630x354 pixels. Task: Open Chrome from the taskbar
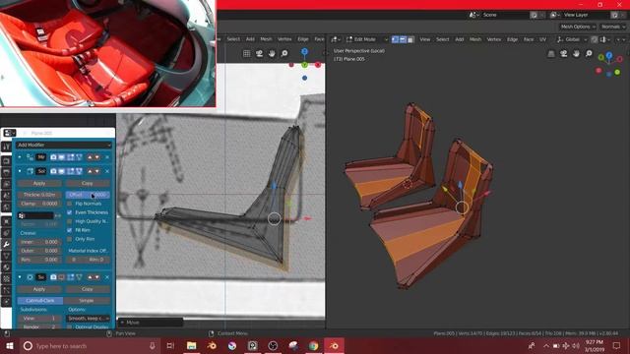tap(313, 345)
